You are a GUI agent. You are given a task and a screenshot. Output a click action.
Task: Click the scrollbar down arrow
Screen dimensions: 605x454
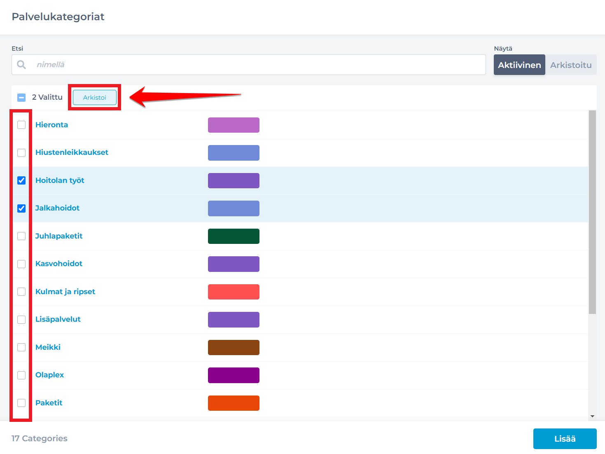pyautogui.click(x=592, y=416)
